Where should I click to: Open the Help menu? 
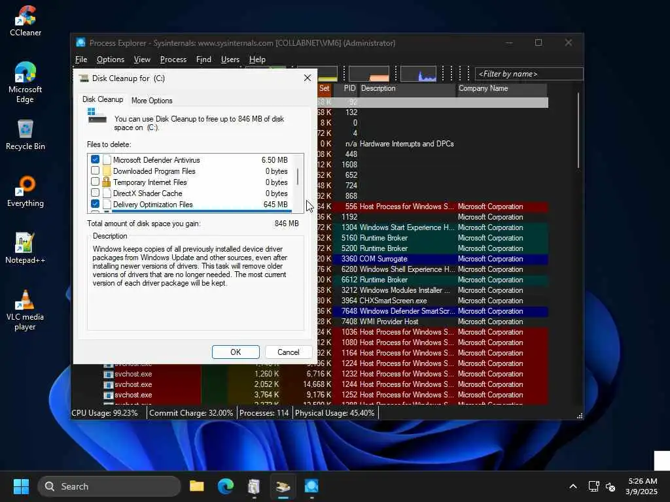257,59
